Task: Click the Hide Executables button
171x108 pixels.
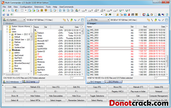Action: [56, 96]
